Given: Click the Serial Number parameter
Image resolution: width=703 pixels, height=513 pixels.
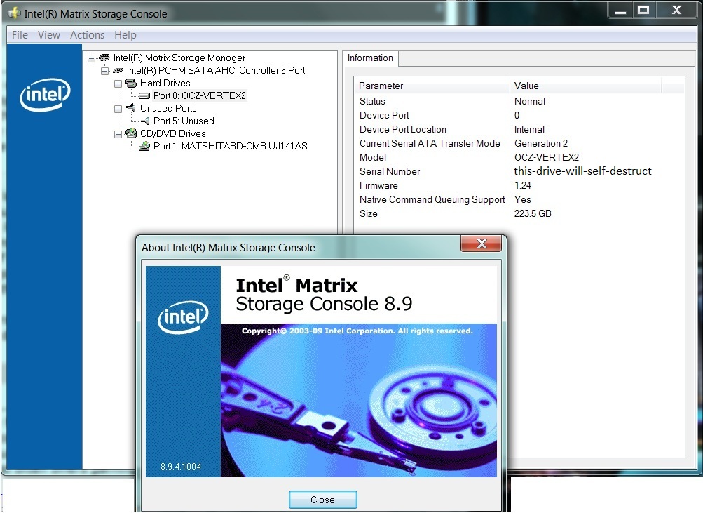Looking at the screenshot, I should (390, 171).
